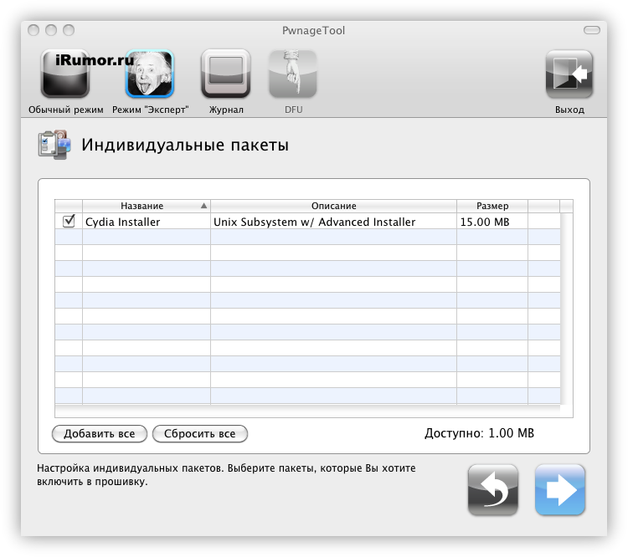Sort by the Название column header
Image resolution: width=628 pixels, height=557 pixels.
tap(147, 206)
